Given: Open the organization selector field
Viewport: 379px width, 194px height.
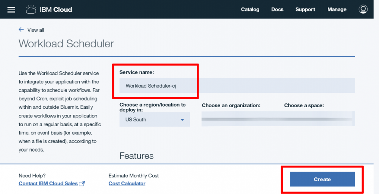Looking at the screenshot, I should 240,119.
